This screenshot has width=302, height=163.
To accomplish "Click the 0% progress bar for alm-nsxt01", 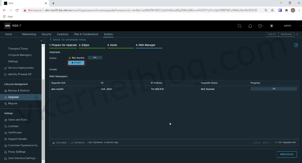I will (x=274, y=89).
